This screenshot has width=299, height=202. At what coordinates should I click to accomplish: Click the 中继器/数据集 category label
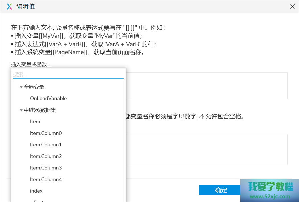click(40, 110)
